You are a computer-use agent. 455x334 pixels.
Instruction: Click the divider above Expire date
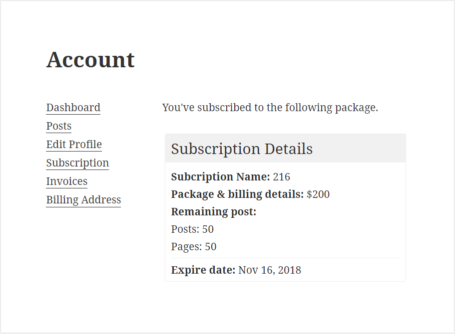click(285, 258)
